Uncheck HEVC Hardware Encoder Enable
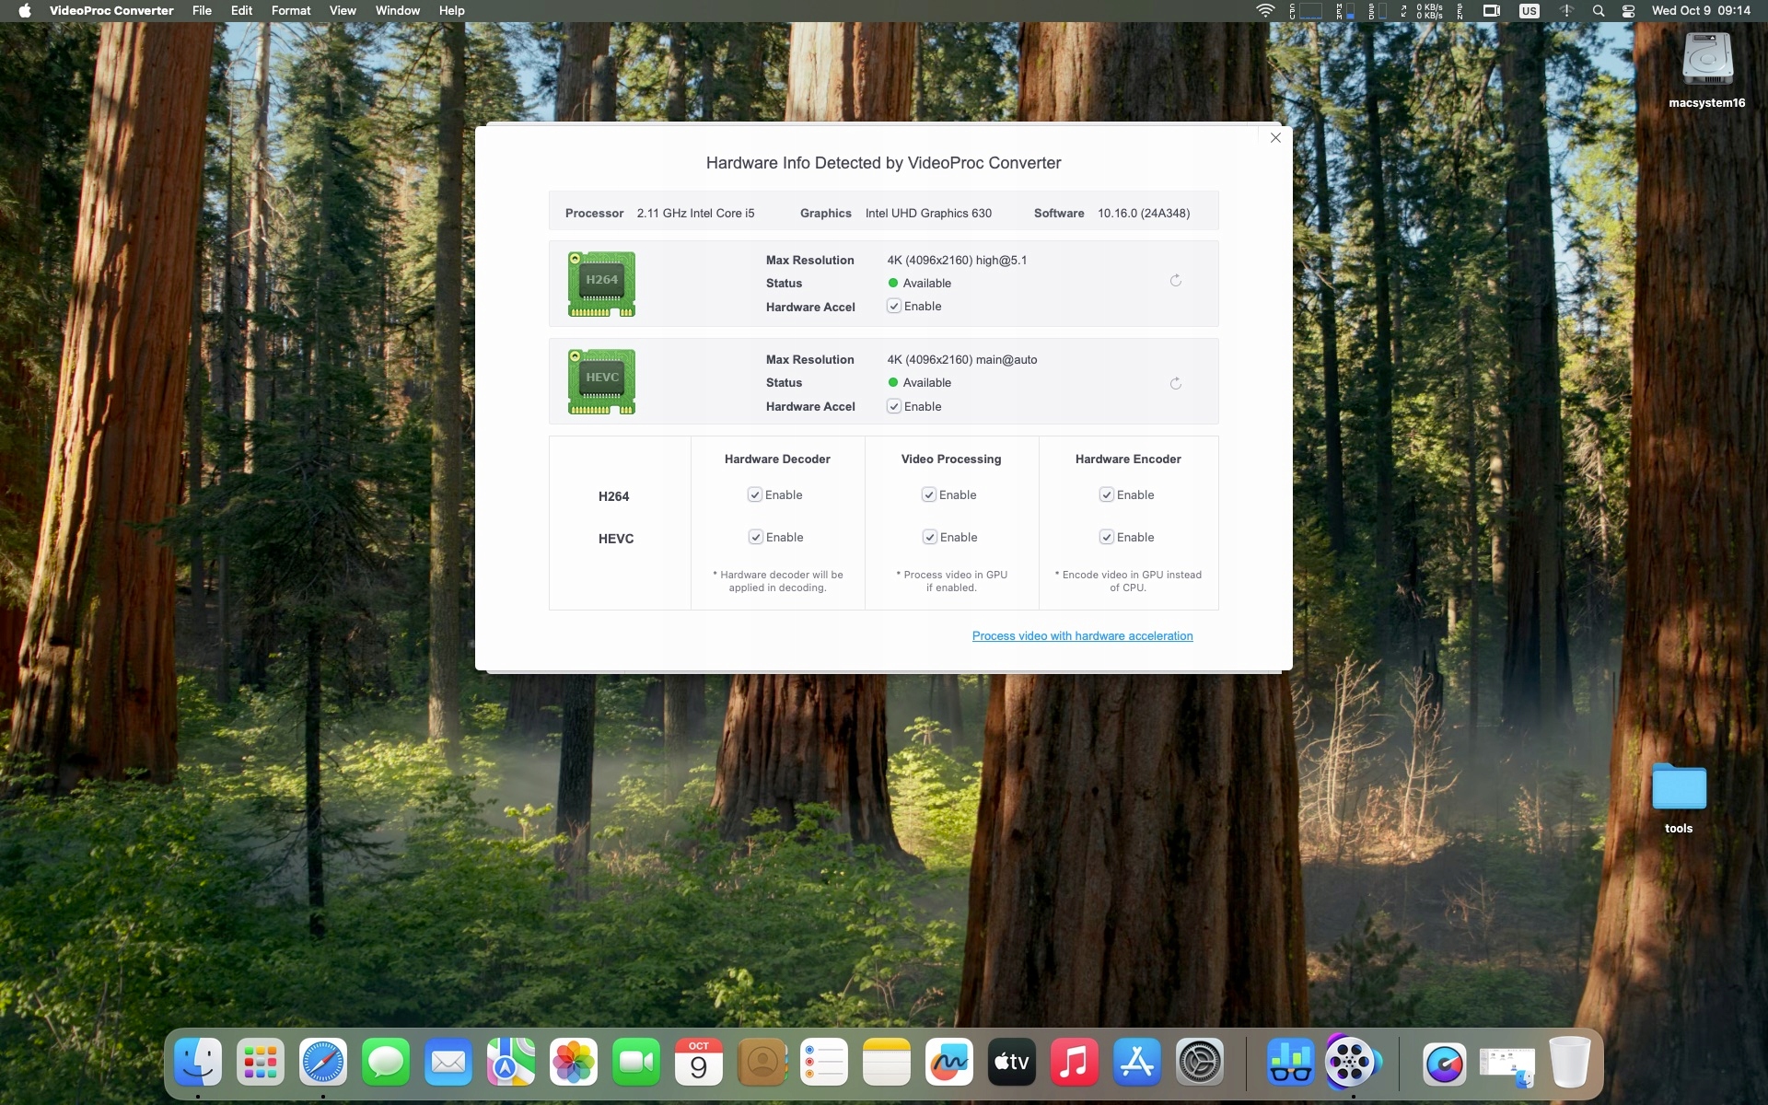 [x=1107, y=538]
